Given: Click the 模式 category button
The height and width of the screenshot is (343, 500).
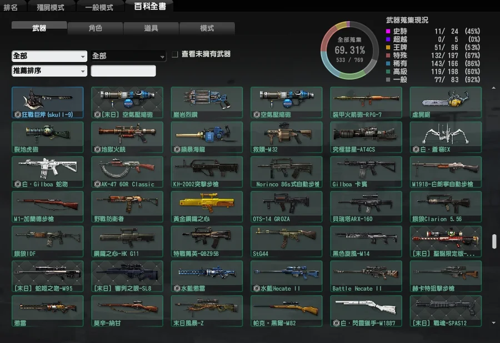Looking at the screenshot, I should pyautogui.click(x=207, y=28).
